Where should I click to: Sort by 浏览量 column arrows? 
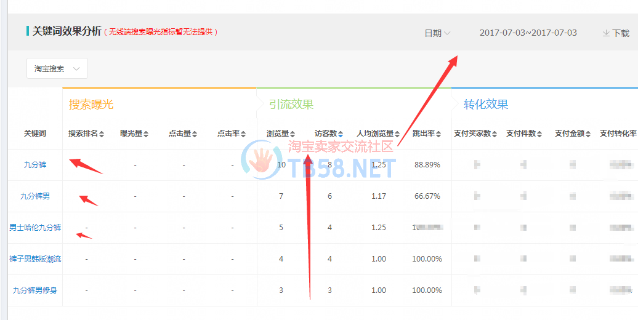pos(293,134)
